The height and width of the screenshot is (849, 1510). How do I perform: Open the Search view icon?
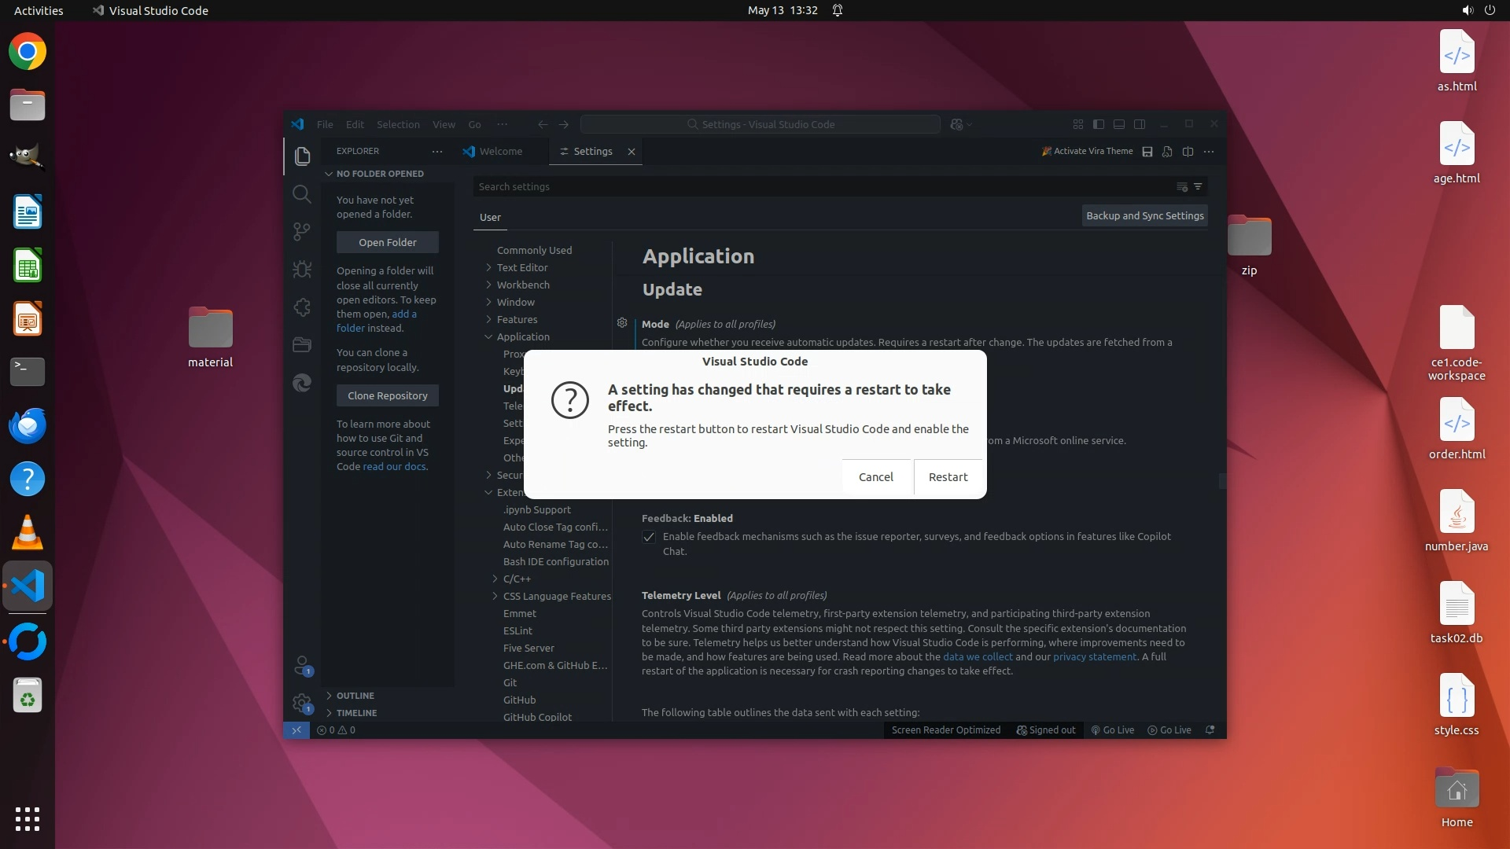302,194
